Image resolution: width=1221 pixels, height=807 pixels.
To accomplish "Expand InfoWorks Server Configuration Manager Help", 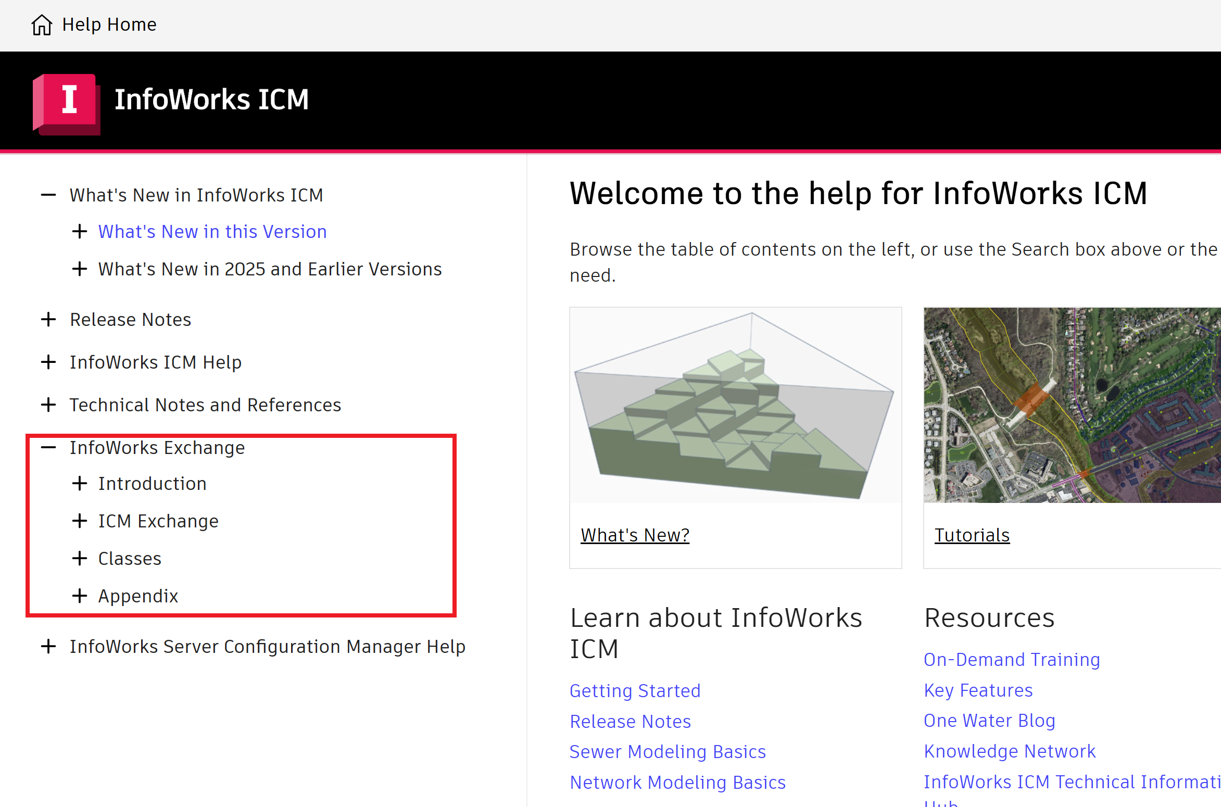I will 48,647.
